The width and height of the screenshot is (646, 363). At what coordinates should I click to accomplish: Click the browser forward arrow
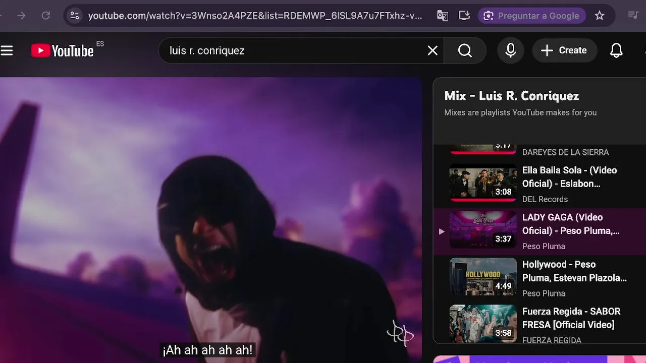[x=21, y=16]
